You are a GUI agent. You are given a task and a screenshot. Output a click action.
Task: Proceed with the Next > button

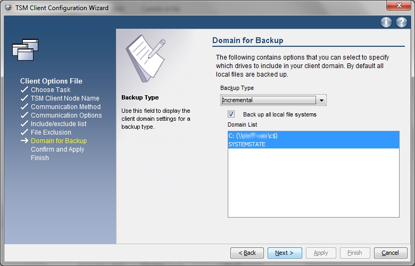pos(285,253)
